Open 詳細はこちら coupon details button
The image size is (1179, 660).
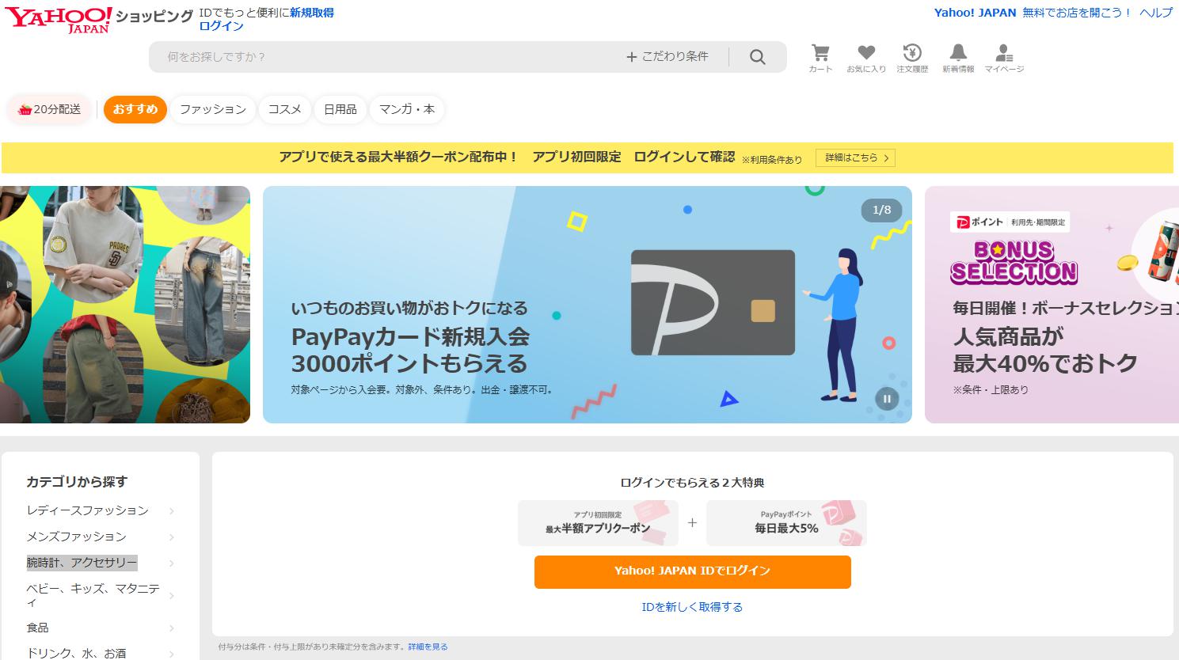pos(858,158)
